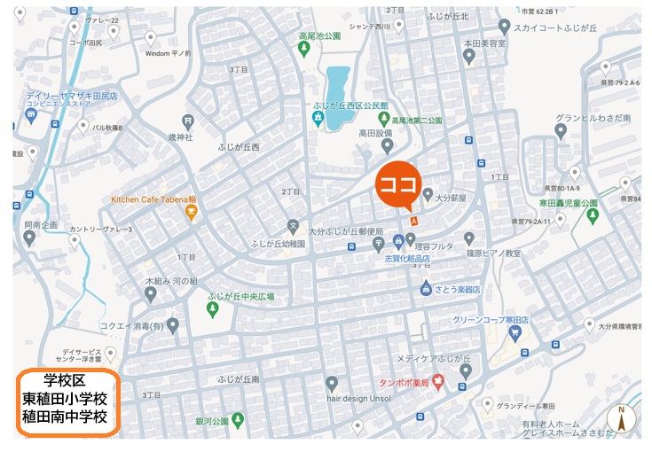
Task: Click the 寒田轟児童公園 park marker
Action: pos(593,216)
